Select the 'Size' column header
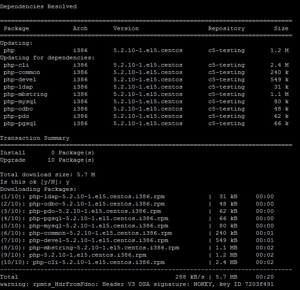 (x=281, y=28)
